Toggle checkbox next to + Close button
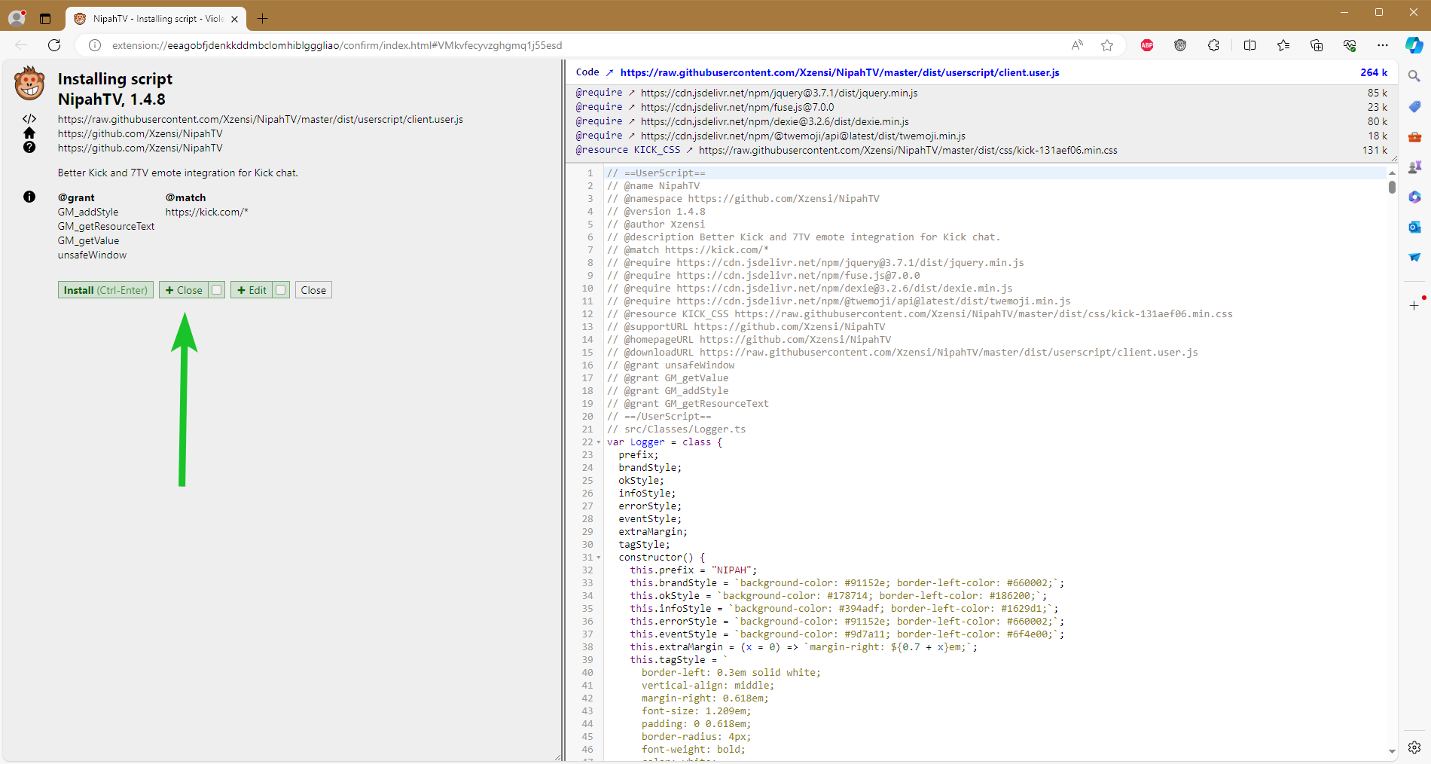 tap(217, 289)
